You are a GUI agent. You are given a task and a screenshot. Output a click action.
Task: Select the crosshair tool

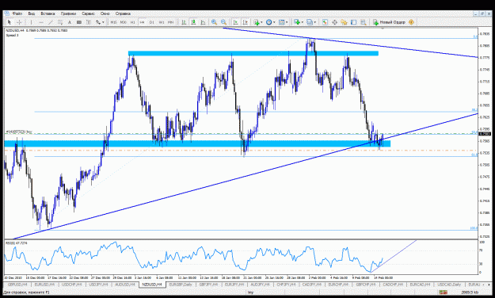[19, 22]
